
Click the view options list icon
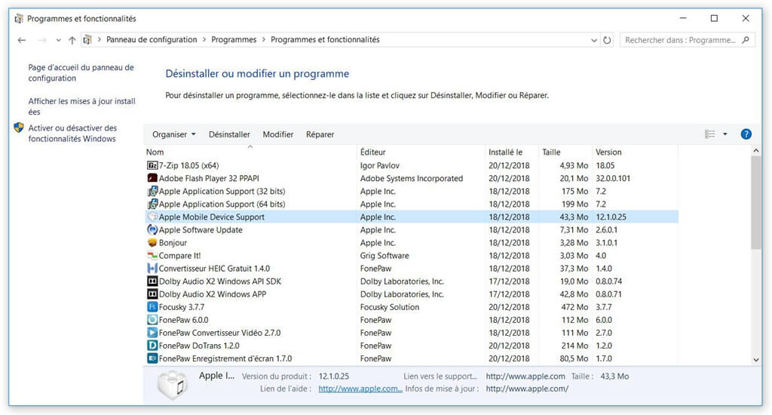[x=709, y=134]
